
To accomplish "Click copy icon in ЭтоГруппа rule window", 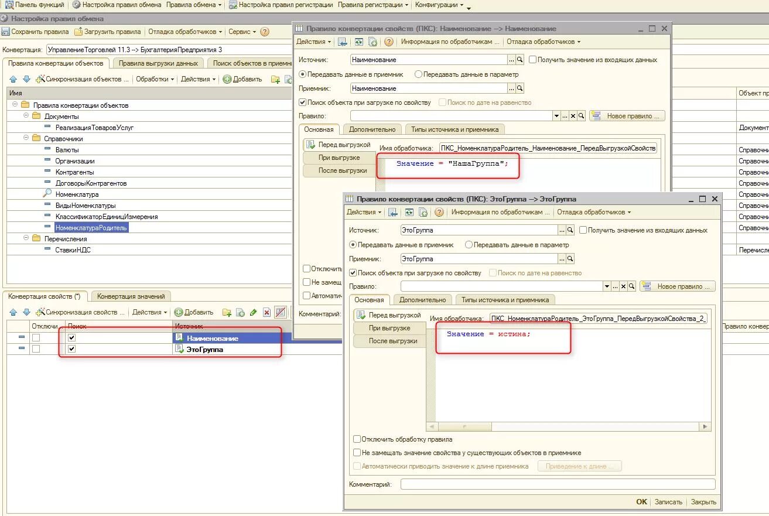I will (423, 212).
